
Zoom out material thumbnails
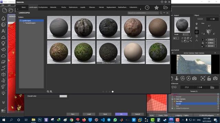pos(51,92)
